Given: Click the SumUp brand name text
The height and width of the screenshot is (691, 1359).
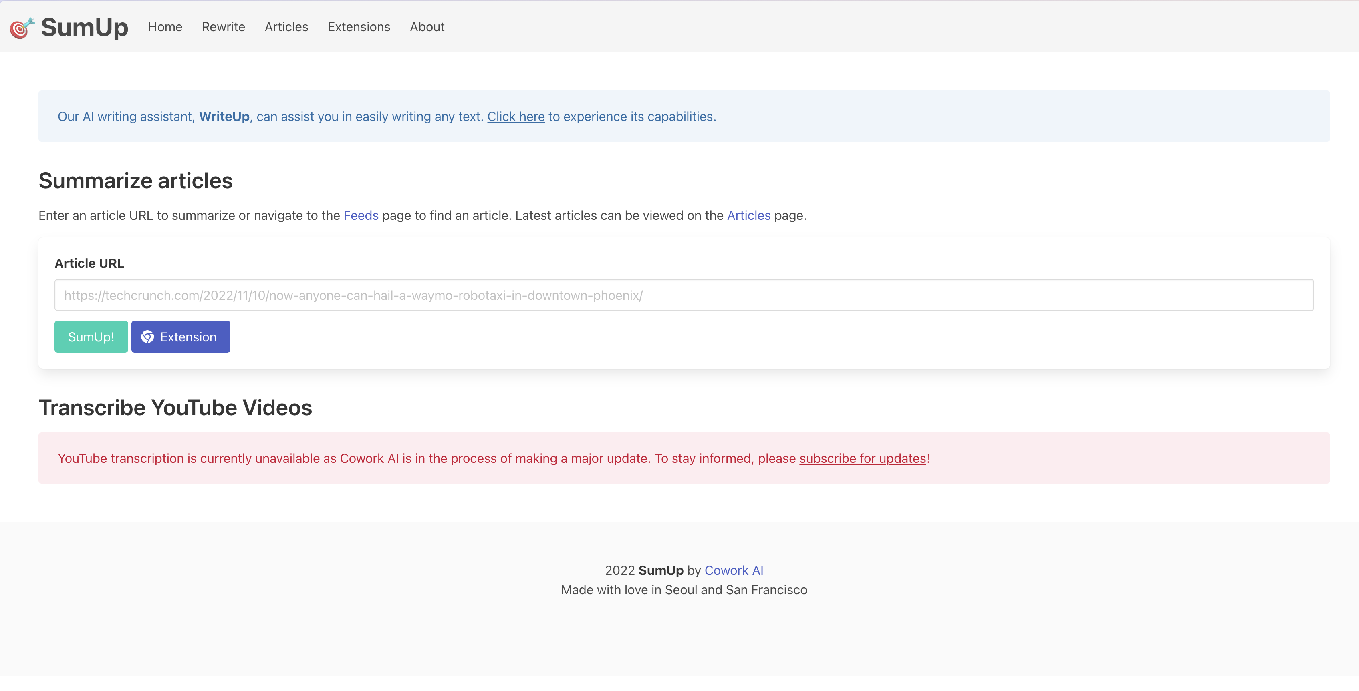Looking at the screenshot, I should coord(85,27).
